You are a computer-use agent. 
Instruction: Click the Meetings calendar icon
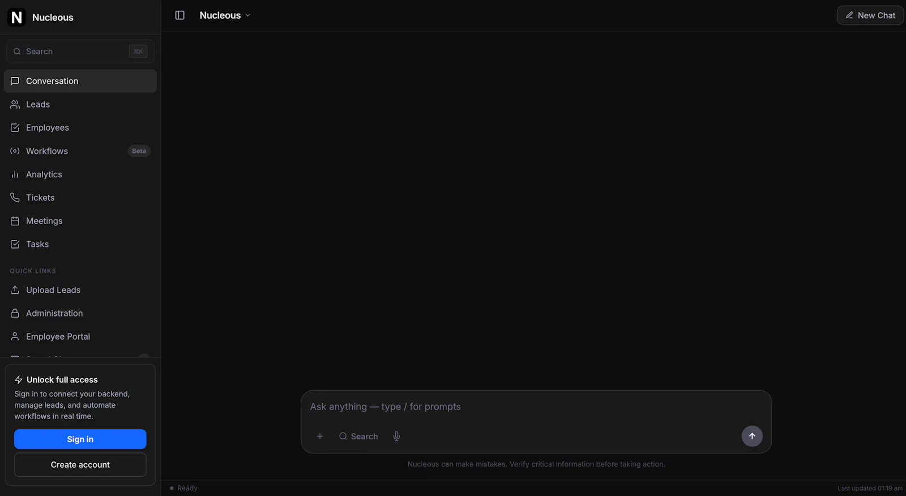tap(15, 221)
